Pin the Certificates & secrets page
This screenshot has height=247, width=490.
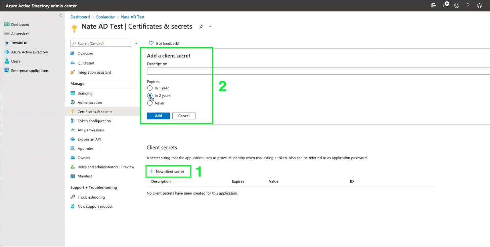[x=201, y=27]
